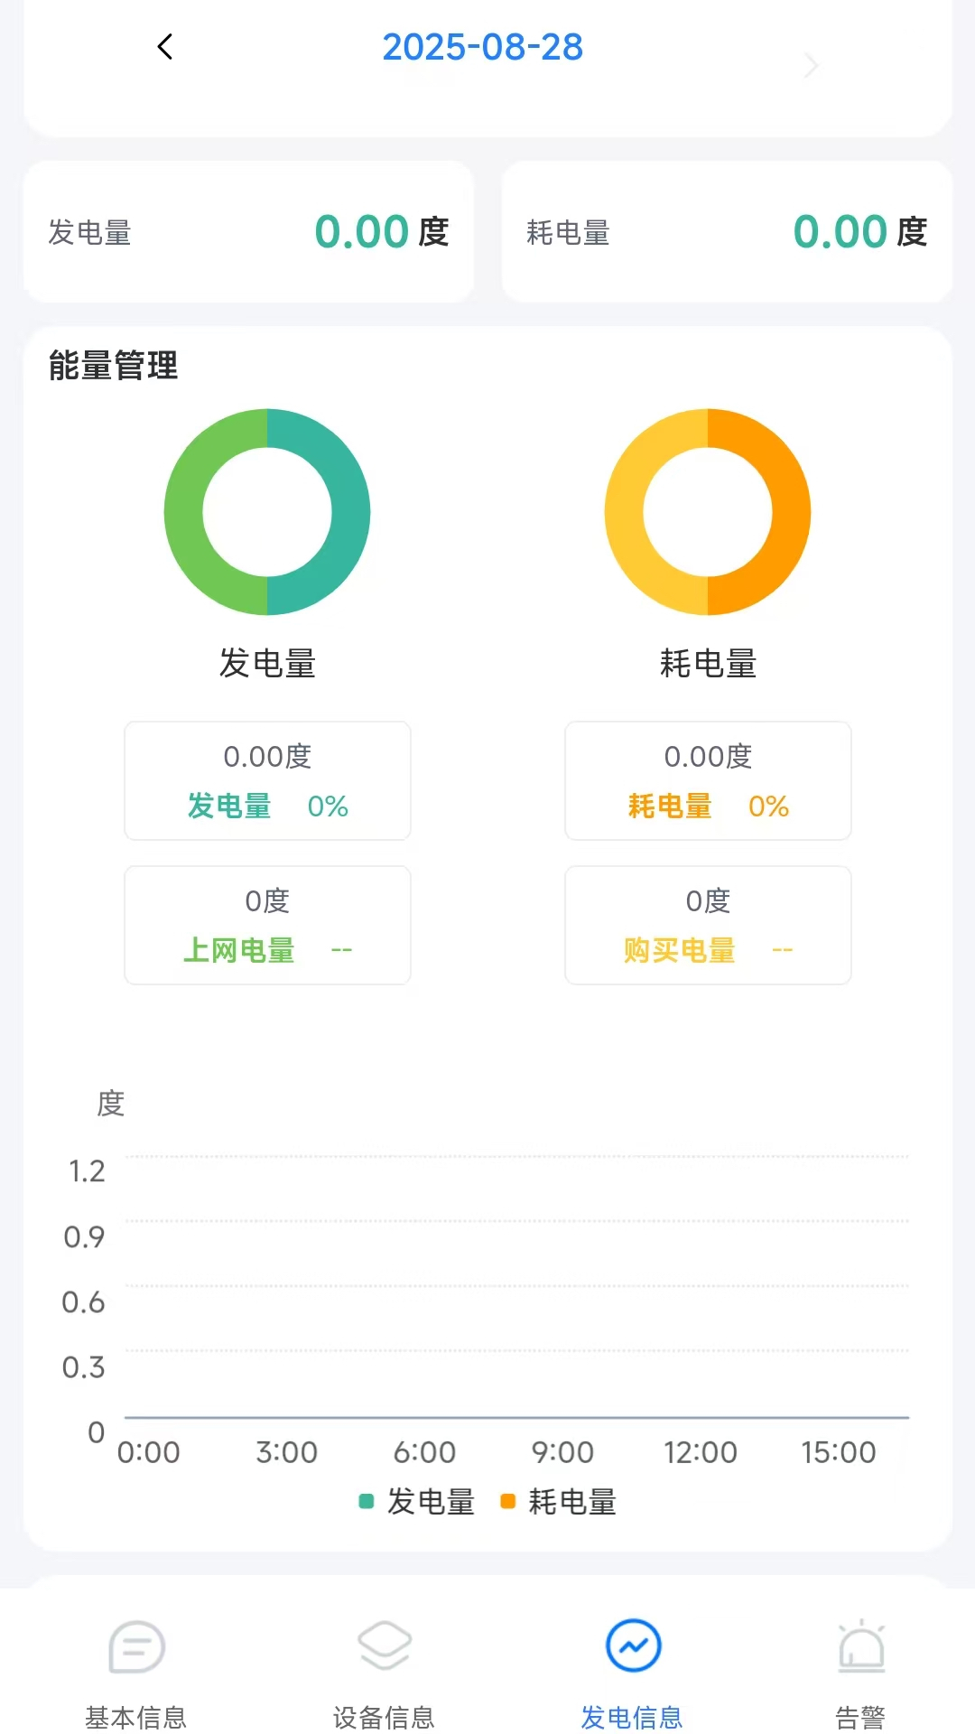The image size is (975, 1734).
Task: Toggle 耗电量 series in chart legend
Action: 559,1502
